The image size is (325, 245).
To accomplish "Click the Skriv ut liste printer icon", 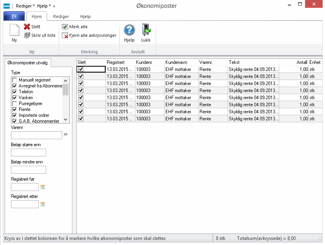I will (x=27, y=35).
